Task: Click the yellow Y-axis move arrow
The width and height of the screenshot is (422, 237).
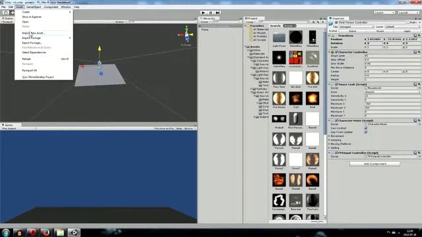Action: (100, 49)
